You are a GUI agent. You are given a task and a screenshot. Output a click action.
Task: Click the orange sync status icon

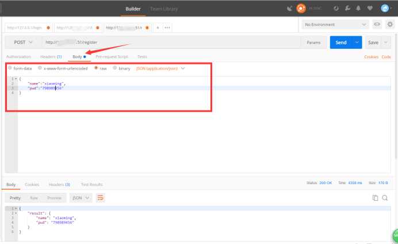[x=301, y=9]
